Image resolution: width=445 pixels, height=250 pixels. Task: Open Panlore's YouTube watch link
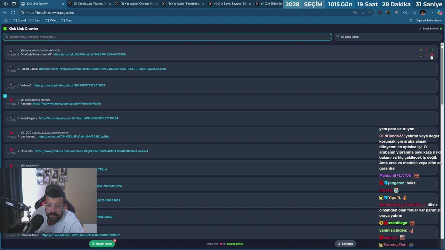point(67,104)
